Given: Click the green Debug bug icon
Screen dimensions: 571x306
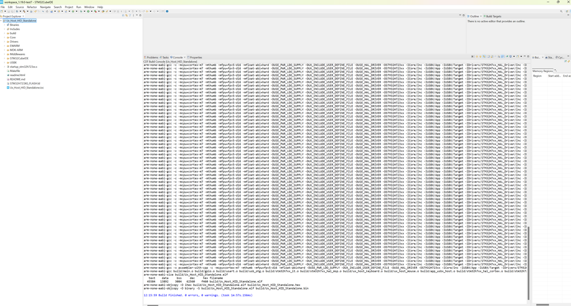Looking at the screenshot, I should (81, 11).
